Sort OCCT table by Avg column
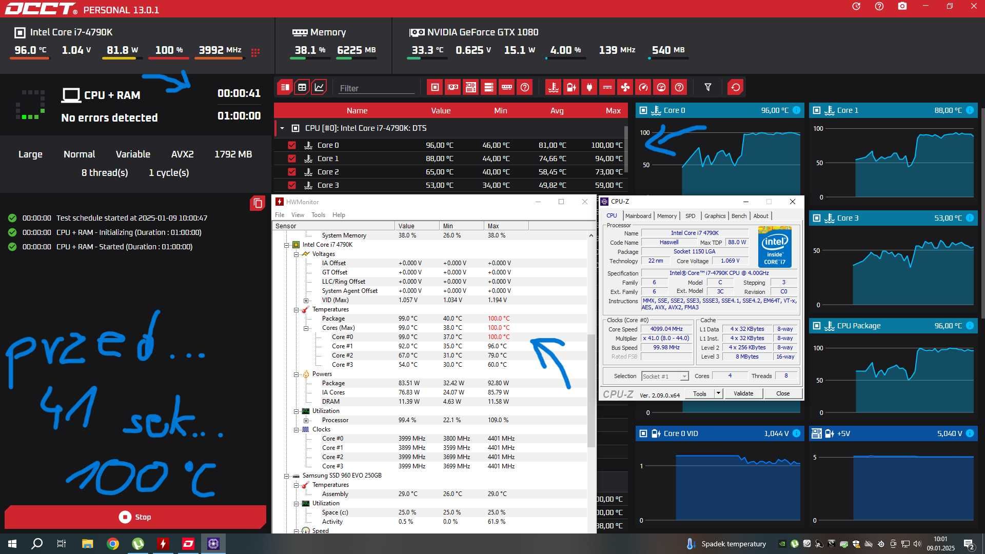 (x=557, y=111)
